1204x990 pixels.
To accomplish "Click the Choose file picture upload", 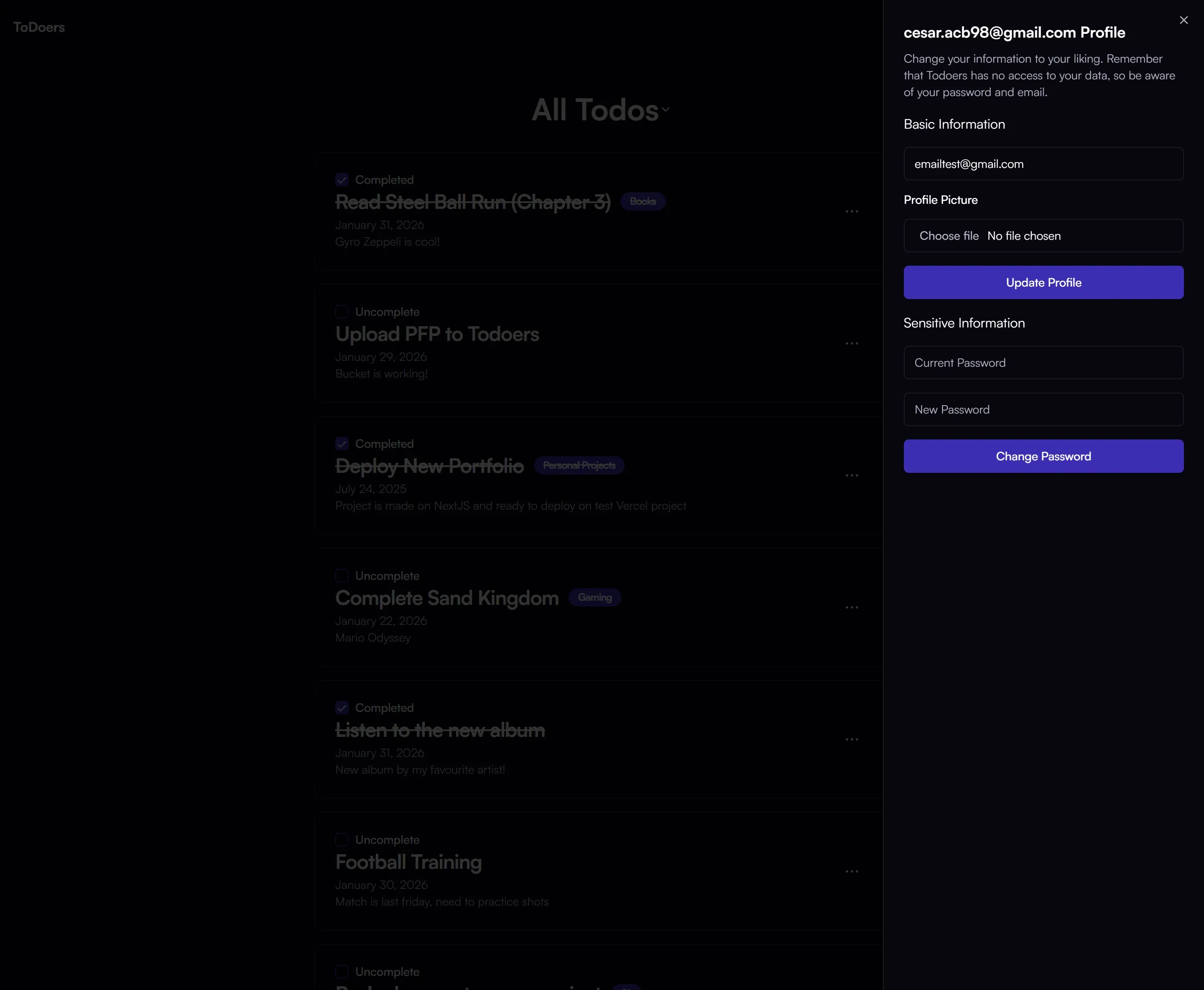I will 949,236.
